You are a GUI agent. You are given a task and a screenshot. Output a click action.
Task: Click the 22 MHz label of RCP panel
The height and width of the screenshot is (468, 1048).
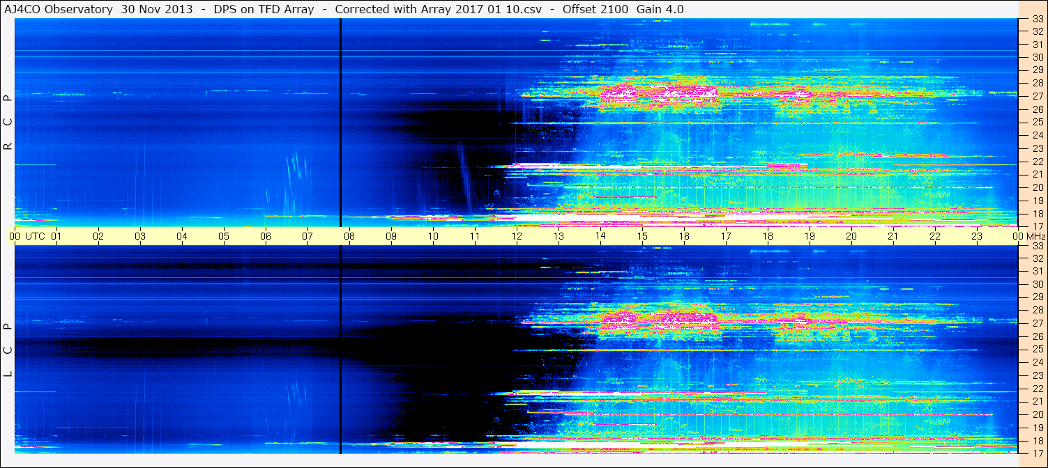[x=1037, y=162]
